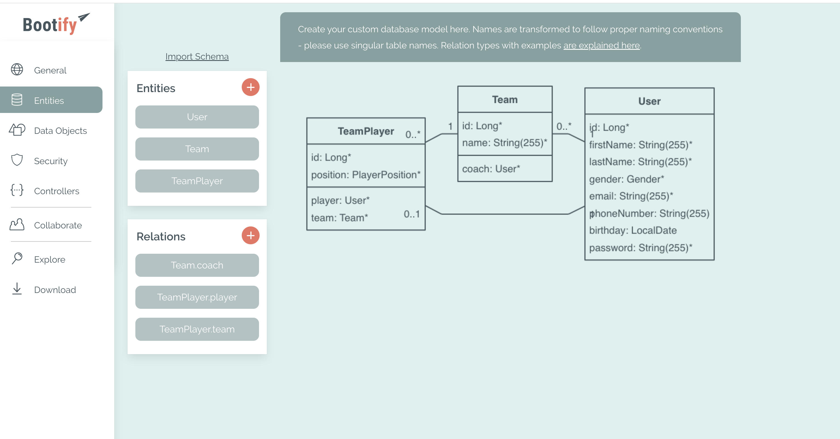Click the Controllers curly-braces icon

point(17,191)
